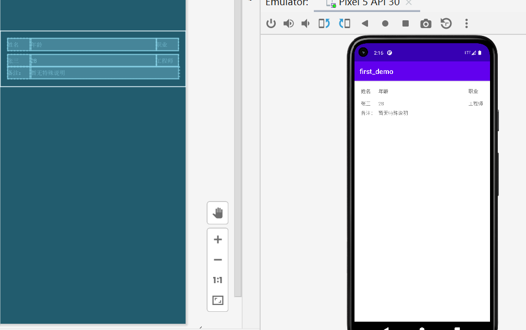Click emulator Back triangle button
This screenshot has width=526, height=330.
365,23
